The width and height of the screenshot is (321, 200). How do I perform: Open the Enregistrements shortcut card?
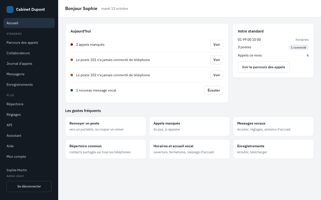[x=273, y=149]
